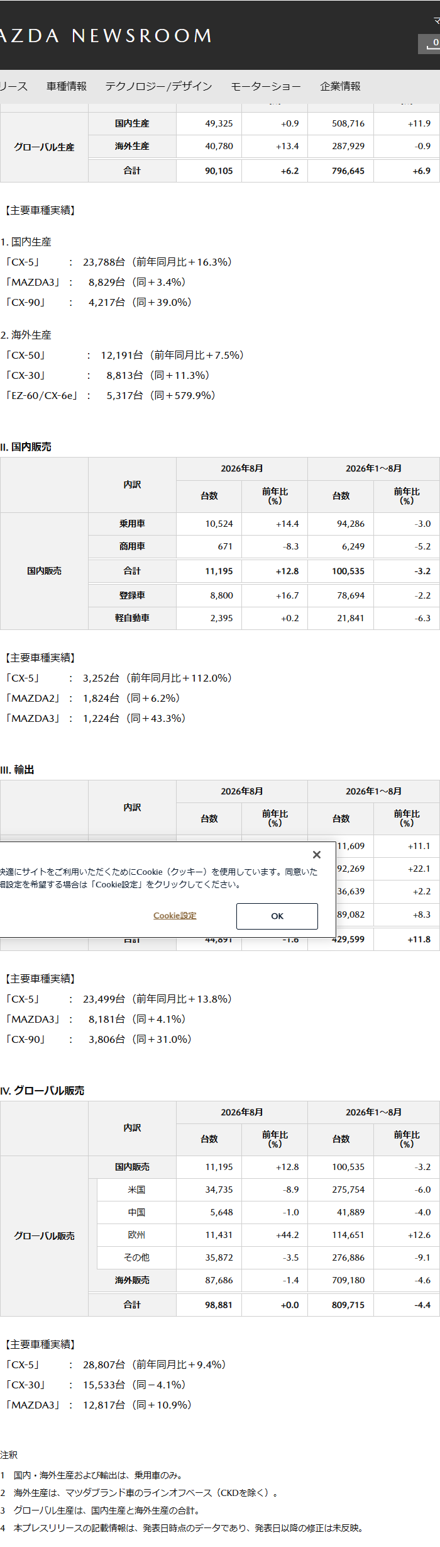Select the CX-90 production line 4,217台
The width and height of the screenshot is (440, 1547).
99,302
